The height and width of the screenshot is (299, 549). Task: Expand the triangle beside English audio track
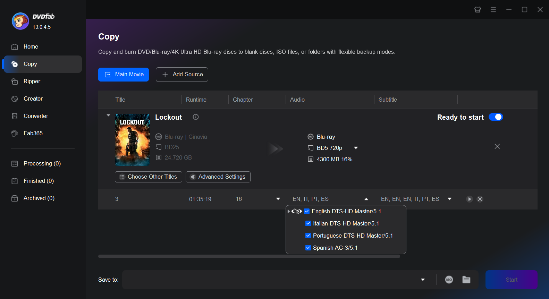click(289, 211)
